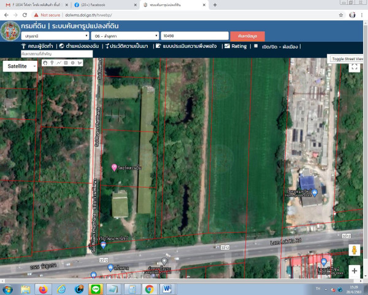Viewport: 368px width, 295px height.
Task: Click the Street View pegman icon
Action: pyautogui.click(x=354, y=250)
